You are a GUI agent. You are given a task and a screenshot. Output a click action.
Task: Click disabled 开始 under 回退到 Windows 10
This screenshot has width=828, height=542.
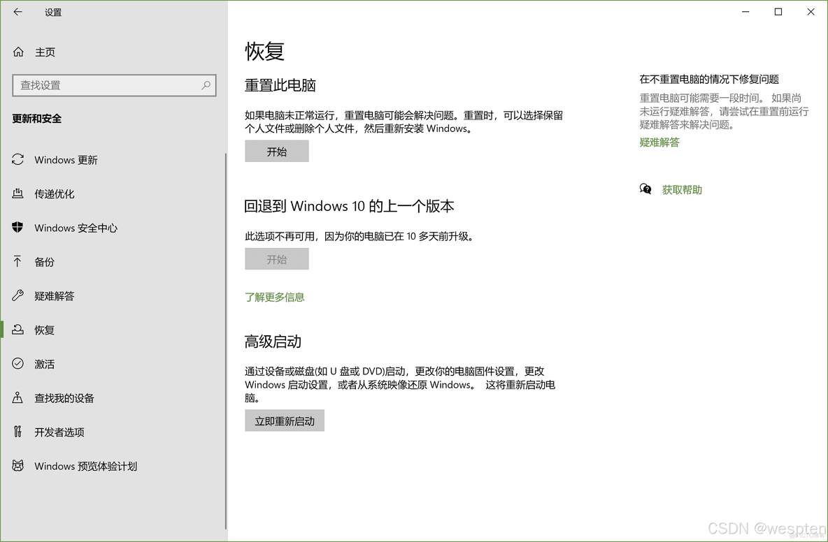point(277,259)
